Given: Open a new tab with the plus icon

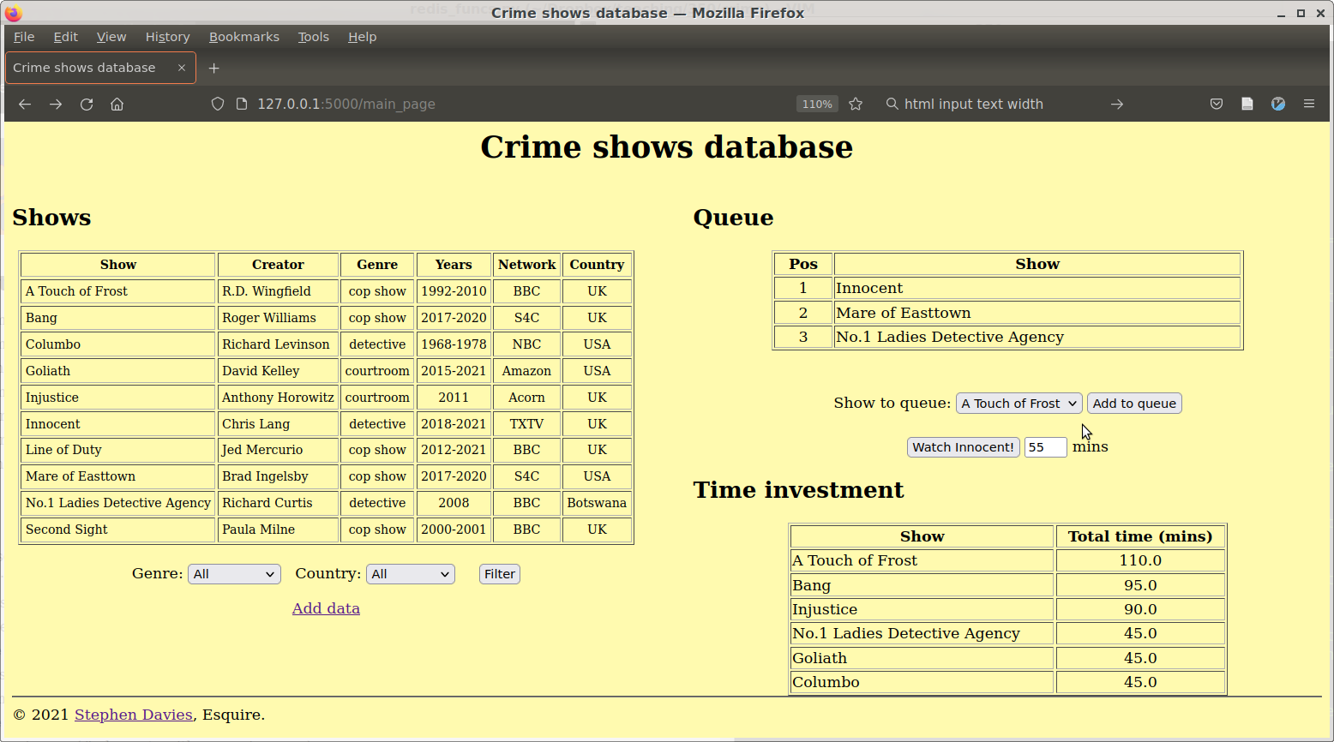Looking at the screenshot, I should (x=214, y=68).
